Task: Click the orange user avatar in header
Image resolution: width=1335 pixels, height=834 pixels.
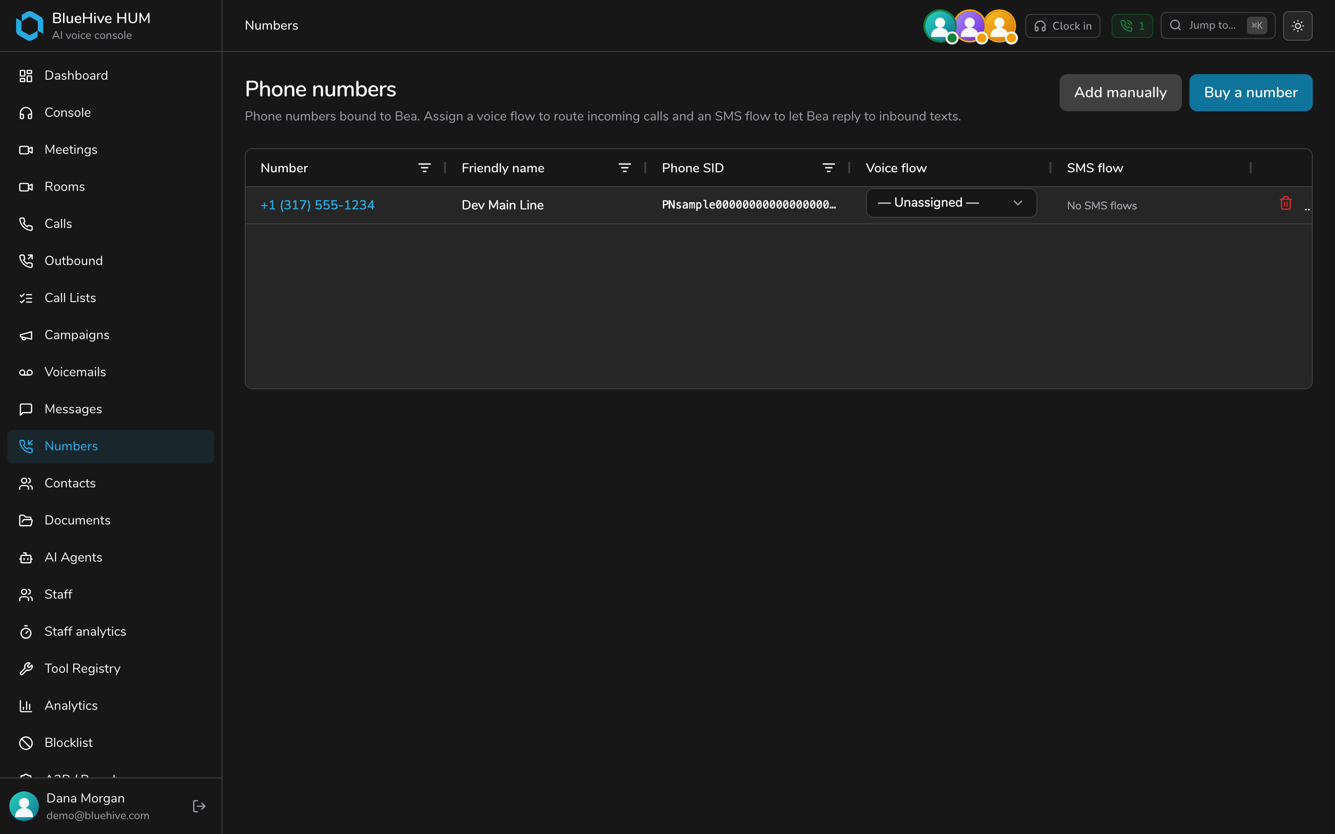Action: [x=999, y=25]
